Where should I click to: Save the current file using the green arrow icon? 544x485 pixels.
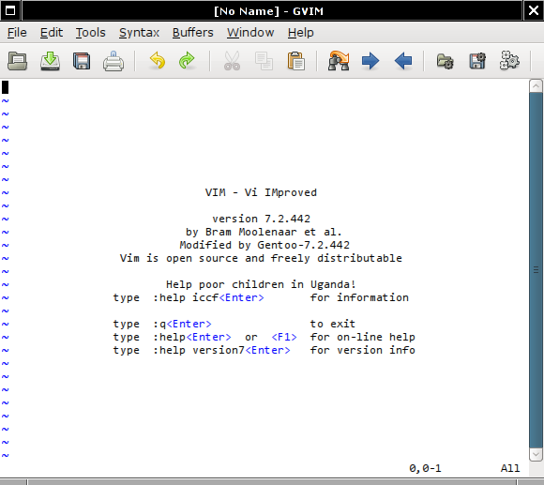50,61
